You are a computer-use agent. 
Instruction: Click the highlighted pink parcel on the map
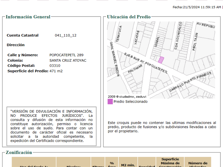[161, 60]
